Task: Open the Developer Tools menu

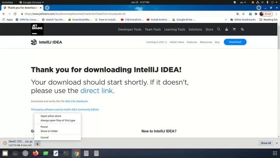Action: click(x=129, y=29)
